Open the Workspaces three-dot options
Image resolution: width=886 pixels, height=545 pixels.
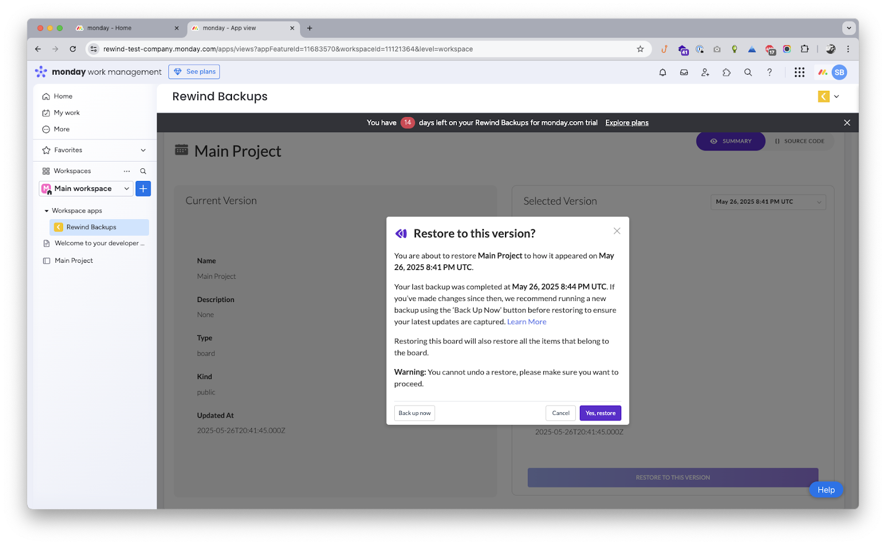click(x=127, y=171)
